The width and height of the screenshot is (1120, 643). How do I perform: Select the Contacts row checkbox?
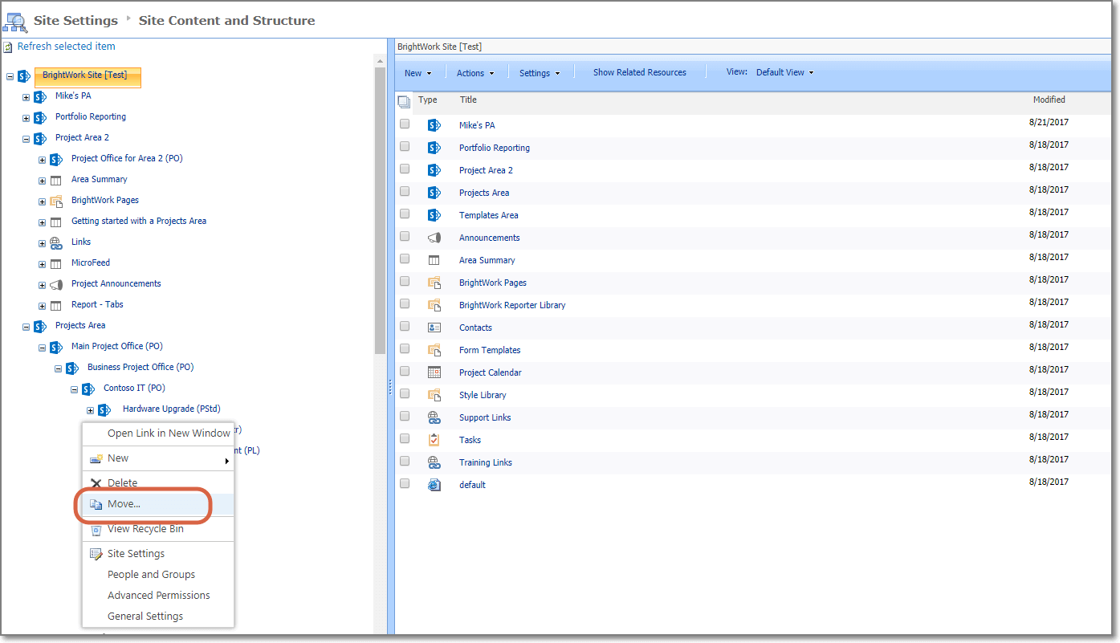[405, 326]
